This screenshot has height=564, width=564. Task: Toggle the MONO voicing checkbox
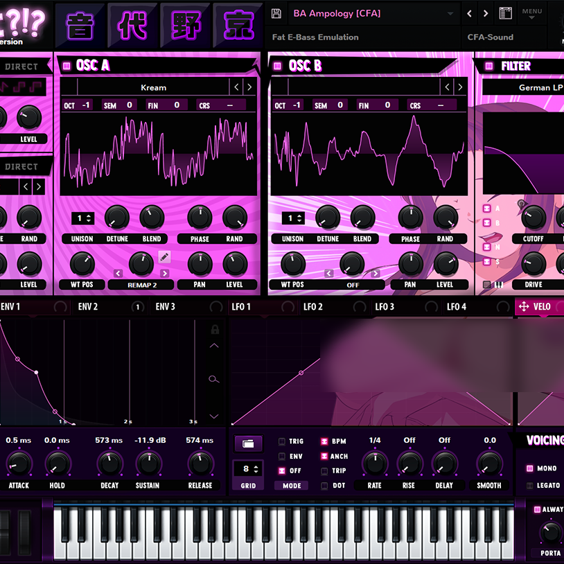coord(530,468)
